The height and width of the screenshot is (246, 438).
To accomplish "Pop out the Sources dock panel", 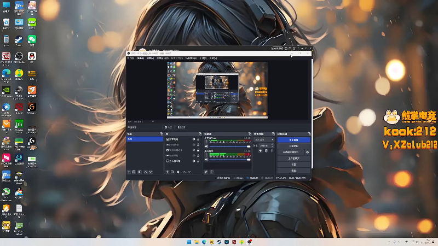I will 200,134.
